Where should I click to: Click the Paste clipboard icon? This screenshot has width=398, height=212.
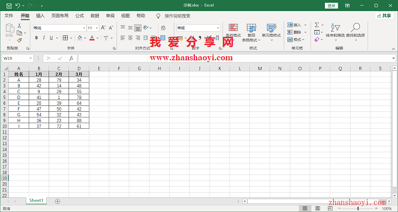click(9, 28)
